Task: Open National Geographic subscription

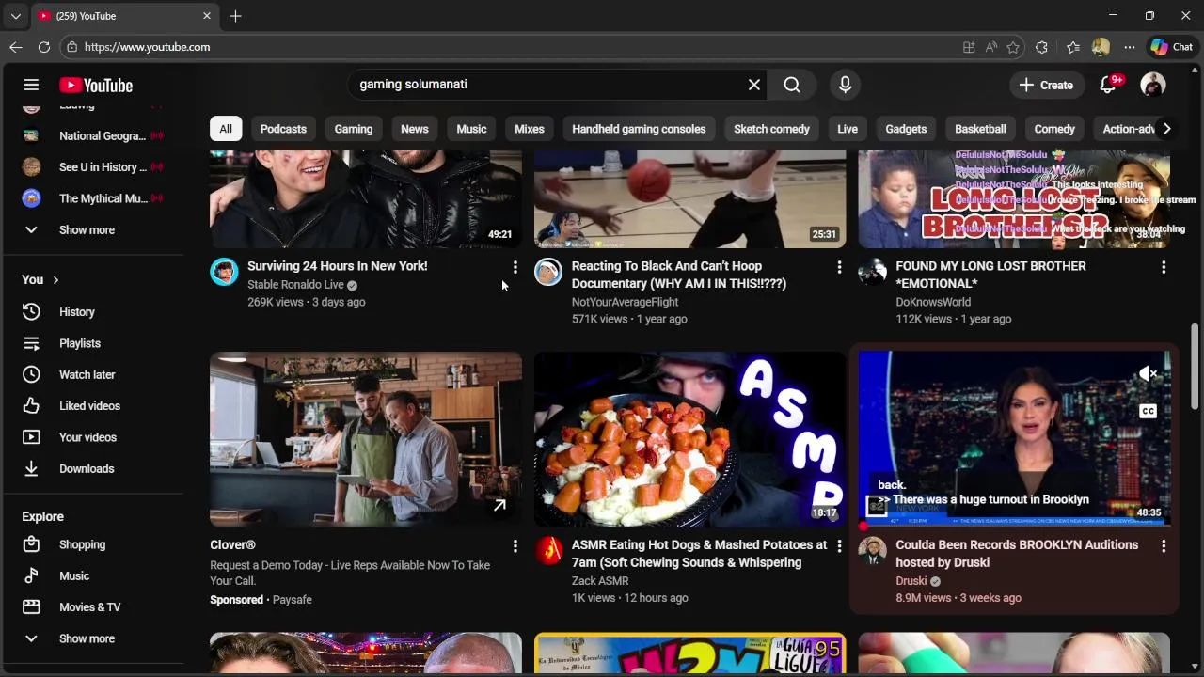Action: (x=94, y=135)
